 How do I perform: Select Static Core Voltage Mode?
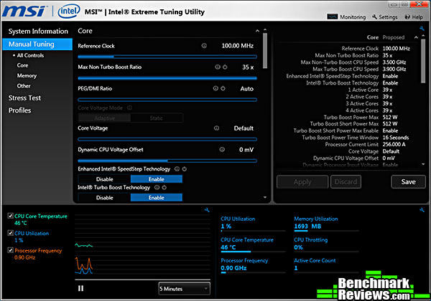coord(157,118)
